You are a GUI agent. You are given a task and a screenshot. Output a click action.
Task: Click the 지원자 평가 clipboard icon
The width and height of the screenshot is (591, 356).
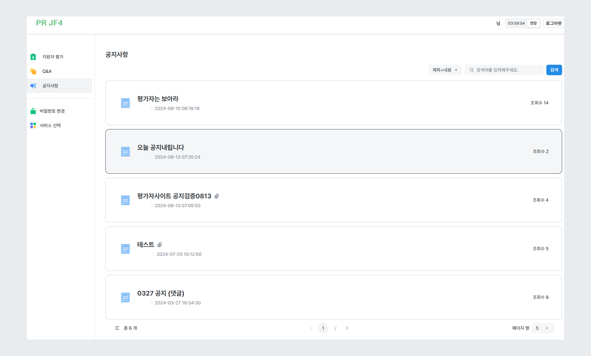point(33,57)
